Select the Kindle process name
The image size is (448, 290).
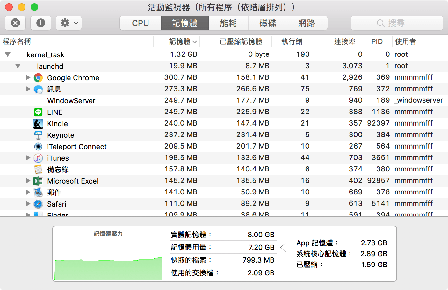(57, 124)
